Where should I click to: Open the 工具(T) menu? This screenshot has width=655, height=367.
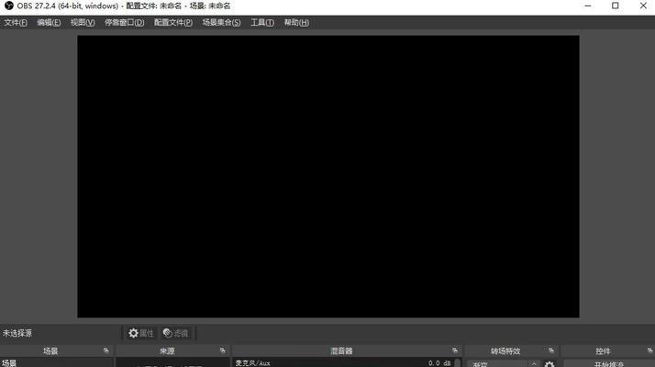click(x=262, y=23)
